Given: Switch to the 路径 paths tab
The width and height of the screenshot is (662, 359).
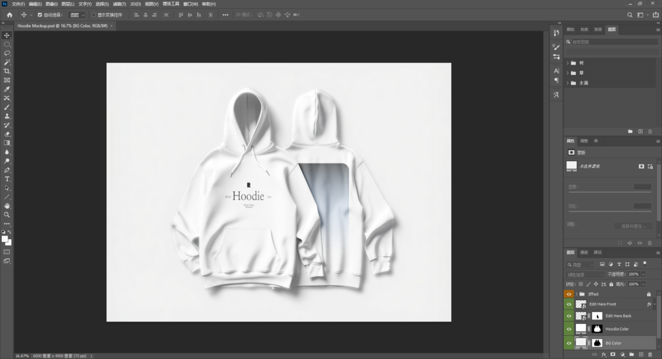Looking at the screenshot, I should tap(598, 252).
